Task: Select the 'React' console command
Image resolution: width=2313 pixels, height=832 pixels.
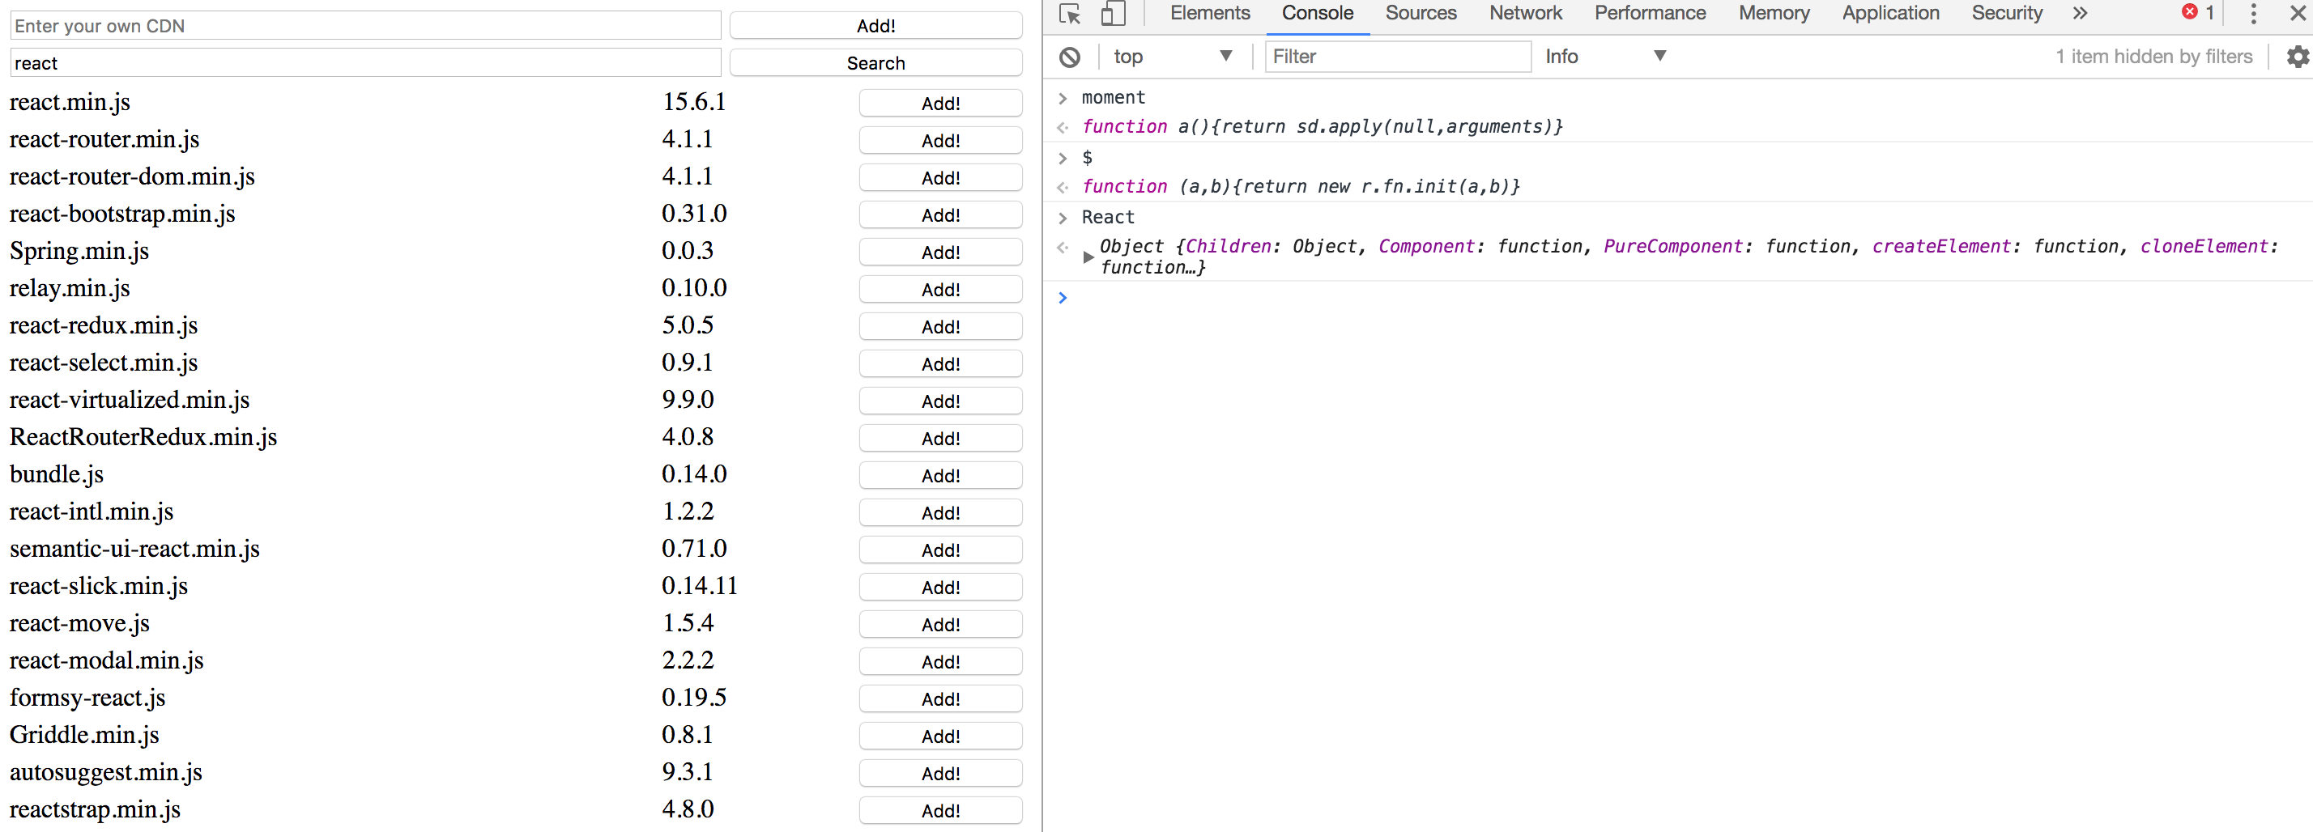Action: (x=1108, y=217)
